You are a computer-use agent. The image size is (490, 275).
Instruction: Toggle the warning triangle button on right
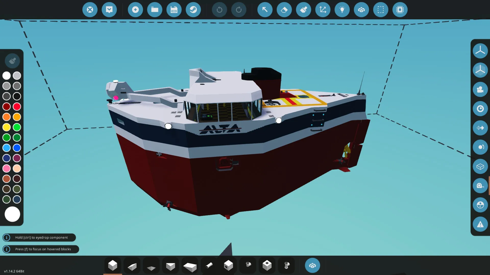(480, 224)
